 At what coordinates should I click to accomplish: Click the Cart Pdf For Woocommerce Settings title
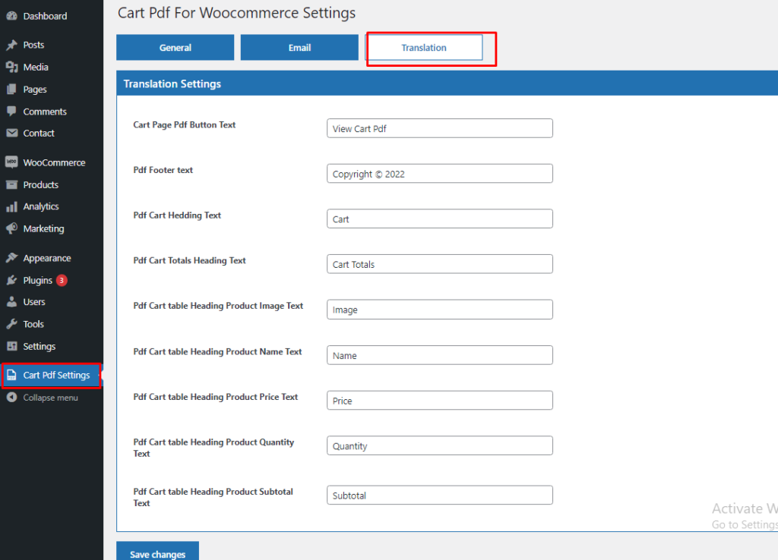236,13
